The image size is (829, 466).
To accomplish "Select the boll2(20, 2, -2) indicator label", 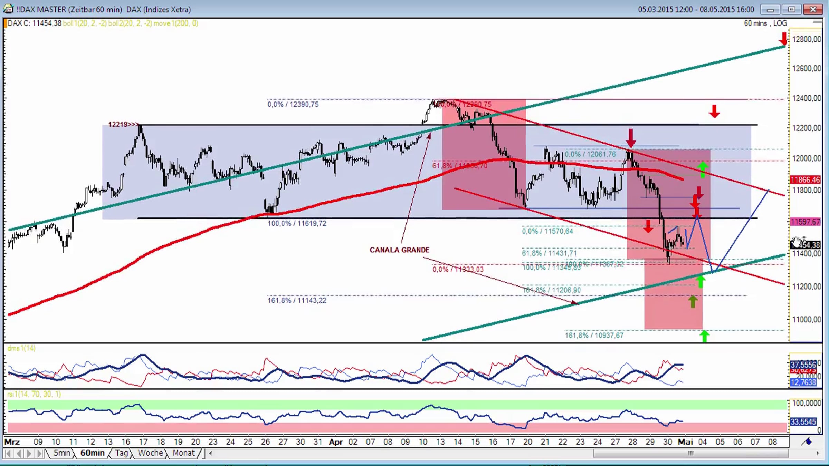I will pyautogui.click(x=130, y=23).
